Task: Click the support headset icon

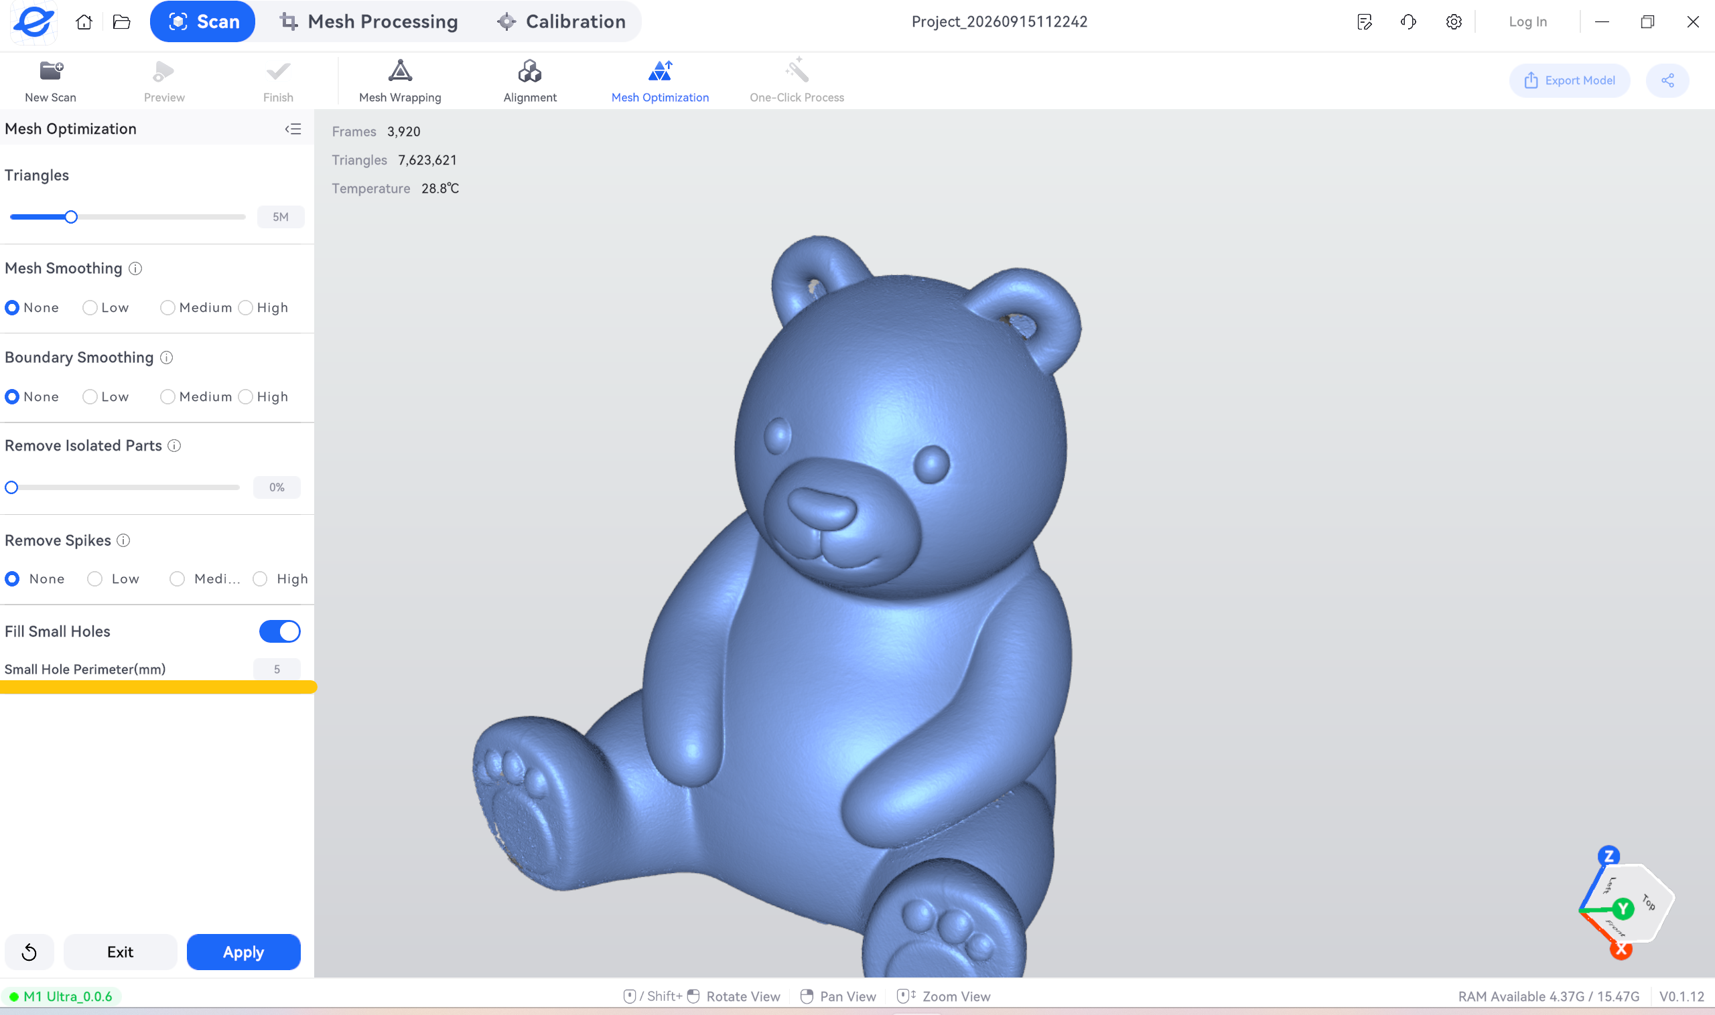Action: pos(1408,22)
